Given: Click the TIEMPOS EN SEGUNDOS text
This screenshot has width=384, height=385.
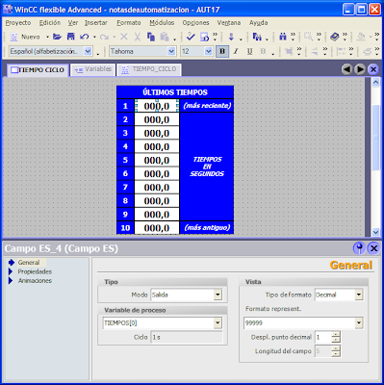Looking at the screenshot, I should point(207,167).
